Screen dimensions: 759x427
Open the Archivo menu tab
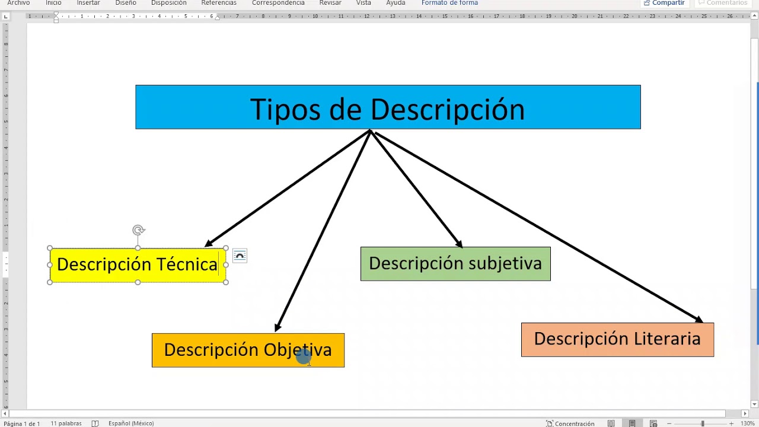pos(18,3)
